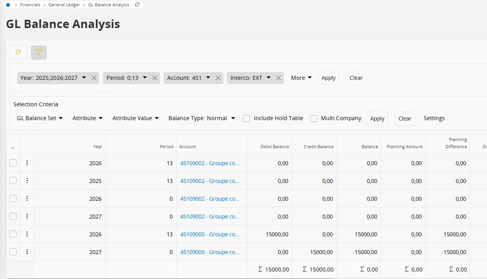Open row menu for 2027 account 45109000 row
This screenshot has width=487, height=279.
pos(27,252)
